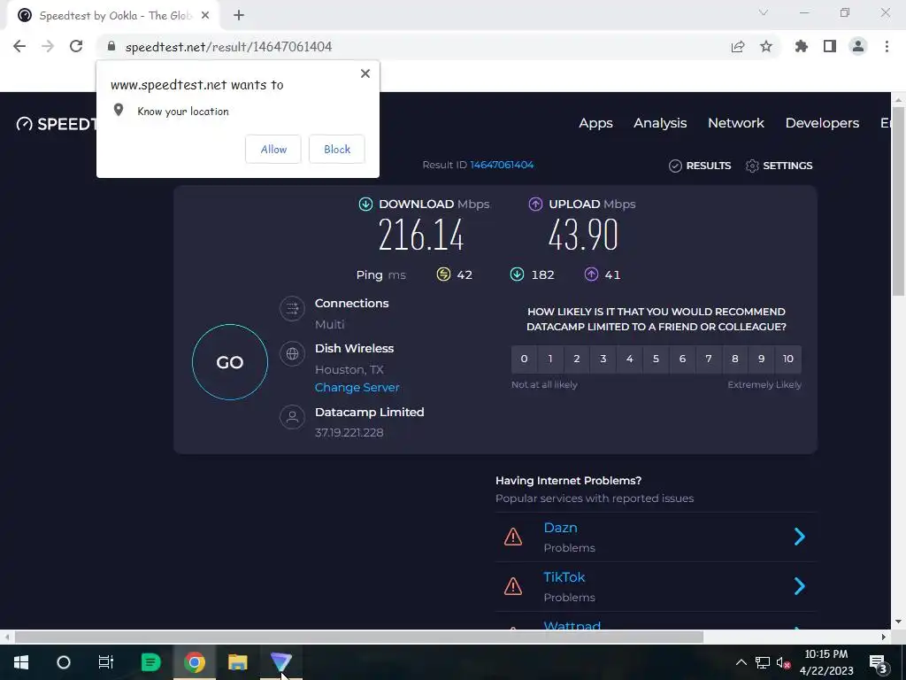Click Change Server link
This screenshot has width=906, height=680.
coord(357,388)
